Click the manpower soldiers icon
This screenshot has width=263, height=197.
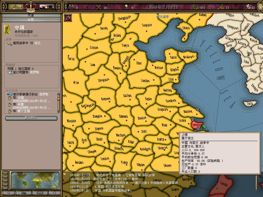coord(71,7)
